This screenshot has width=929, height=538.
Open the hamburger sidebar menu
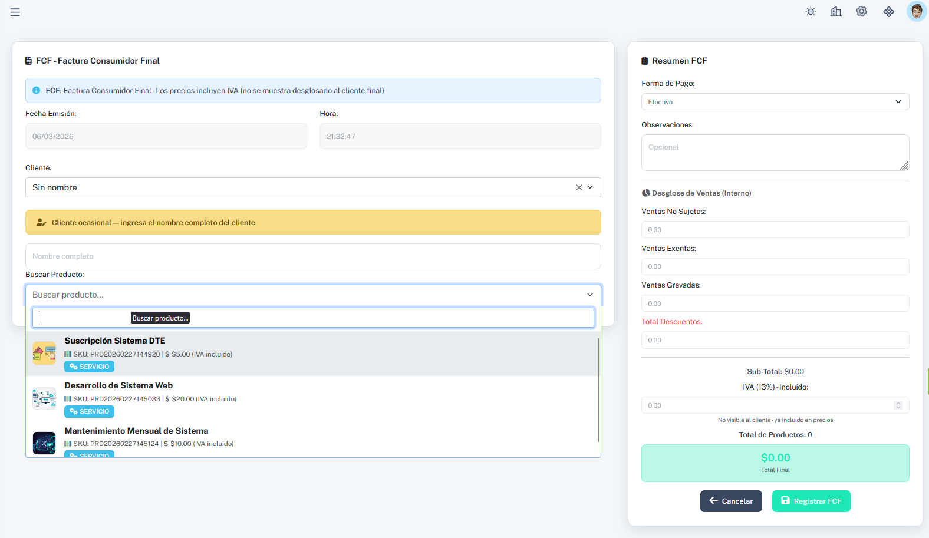(x=15, y=12)
